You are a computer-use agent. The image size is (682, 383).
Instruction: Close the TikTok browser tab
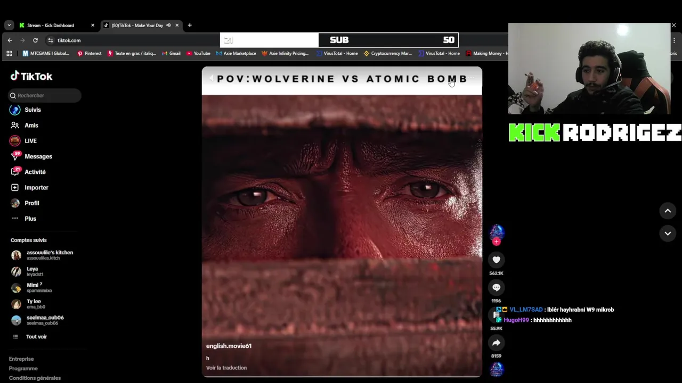coord(177,25)
